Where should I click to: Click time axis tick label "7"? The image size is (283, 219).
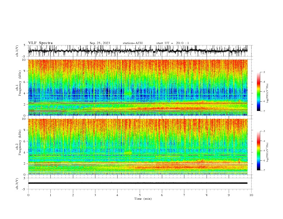(x=184, y=195)
